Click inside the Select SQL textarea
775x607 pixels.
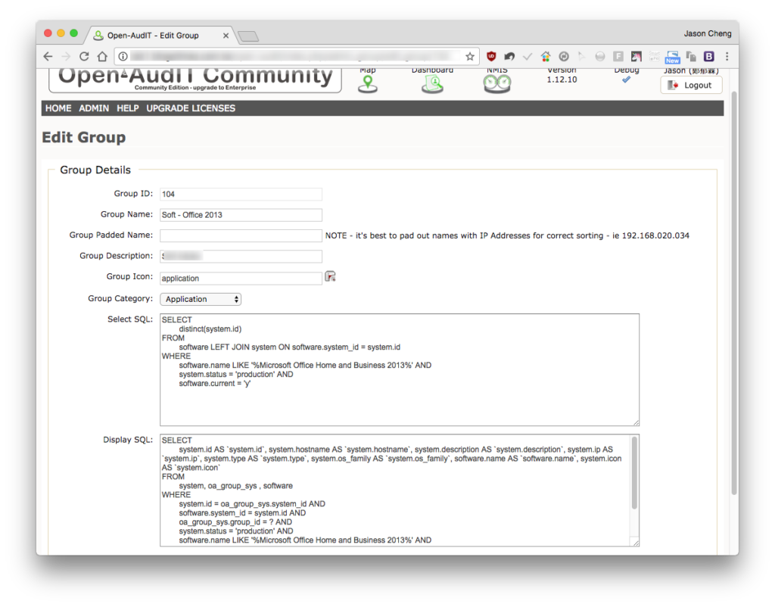(x=400, y=370)
